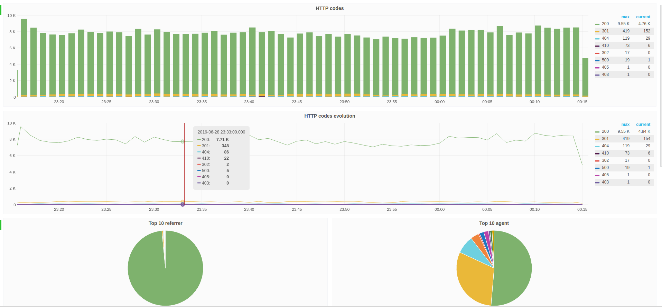This screenshot has height=307, width=662.
Task: Open red swatch for 302 in HTTP codes evolution legend
Action: click(597, 161)
